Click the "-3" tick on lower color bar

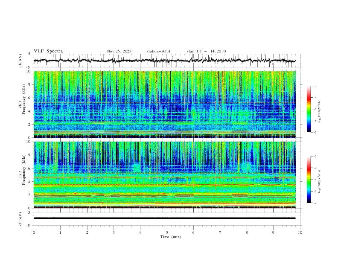tap(315, 157)
